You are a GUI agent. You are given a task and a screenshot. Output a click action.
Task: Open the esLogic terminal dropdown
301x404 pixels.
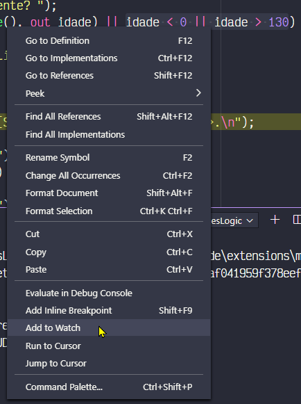point(234,220)
